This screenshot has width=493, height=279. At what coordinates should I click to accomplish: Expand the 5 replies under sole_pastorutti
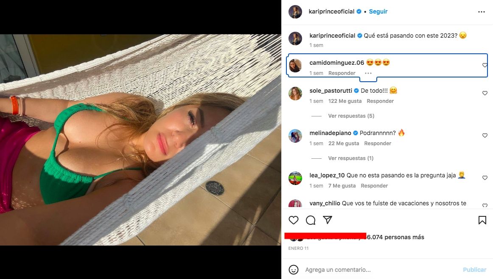tap(351, 116)
